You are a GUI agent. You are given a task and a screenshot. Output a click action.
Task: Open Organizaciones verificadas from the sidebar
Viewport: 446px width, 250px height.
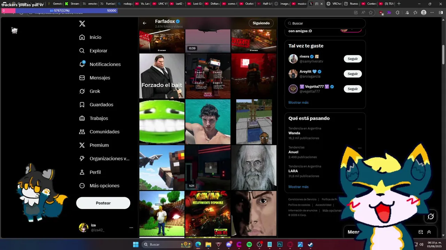click(104, 159)
